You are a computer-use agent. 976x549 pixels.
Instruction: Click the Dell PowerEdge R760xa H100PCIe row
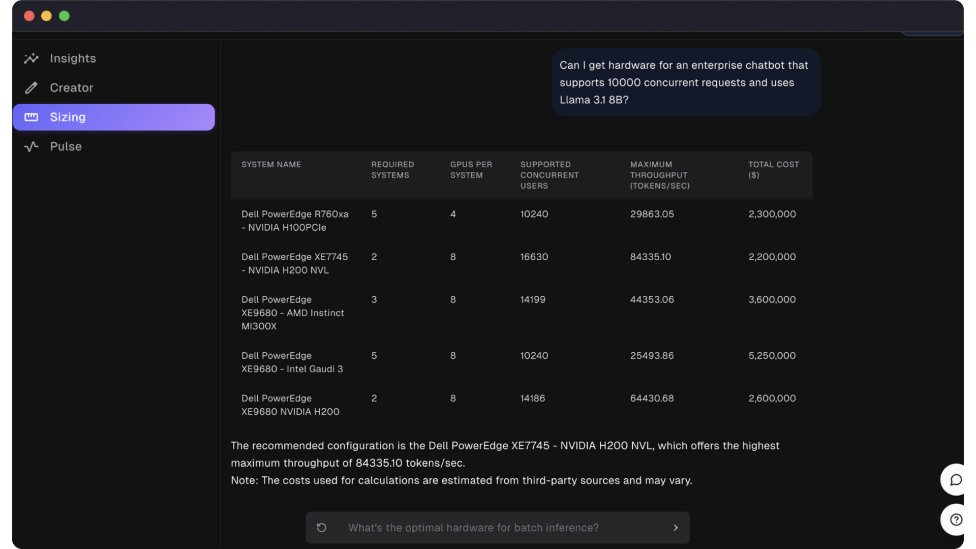295,221
